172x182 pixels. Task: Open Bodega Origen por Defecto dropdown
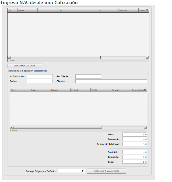[x=71, y=171]
